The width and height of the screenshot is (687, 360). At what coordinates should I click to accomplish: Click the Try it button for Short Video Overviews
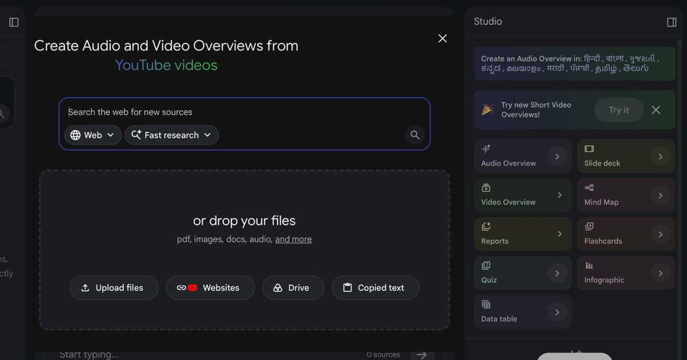coord(619,110)
